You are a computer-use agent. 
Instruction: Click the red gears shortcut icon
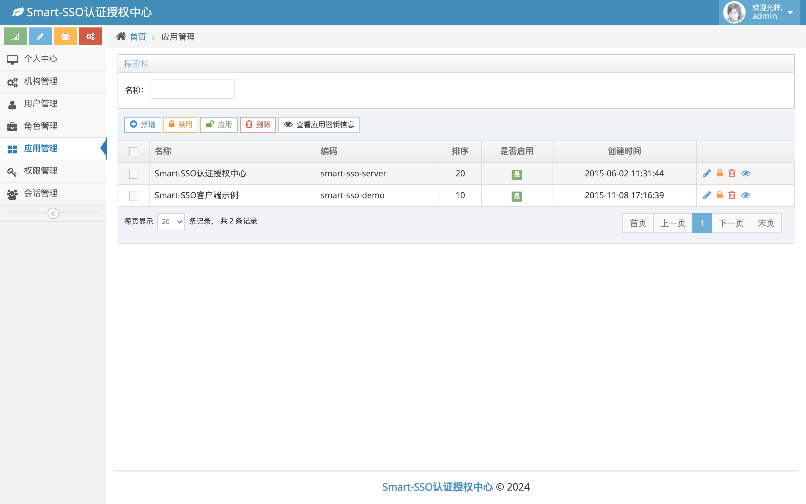tap(90, 36)
